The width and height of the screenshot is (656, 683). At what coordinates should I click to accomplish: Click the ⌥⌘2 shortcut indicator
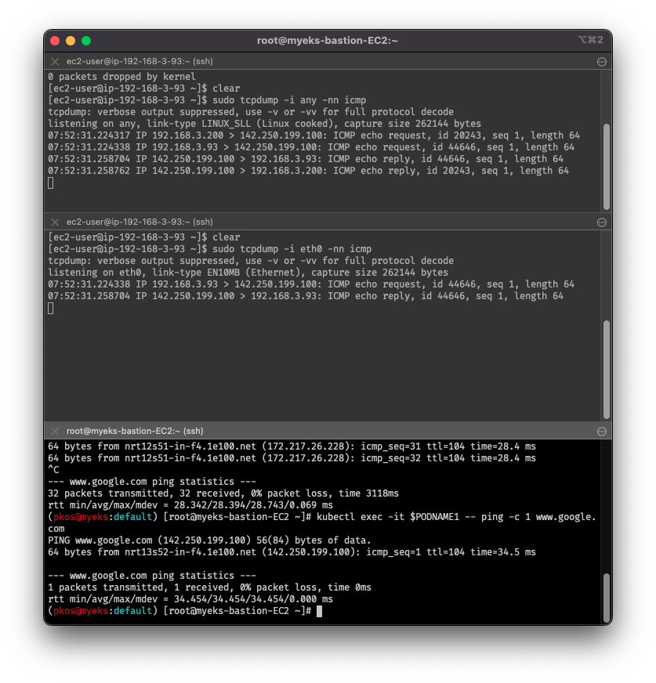[591, 40]
